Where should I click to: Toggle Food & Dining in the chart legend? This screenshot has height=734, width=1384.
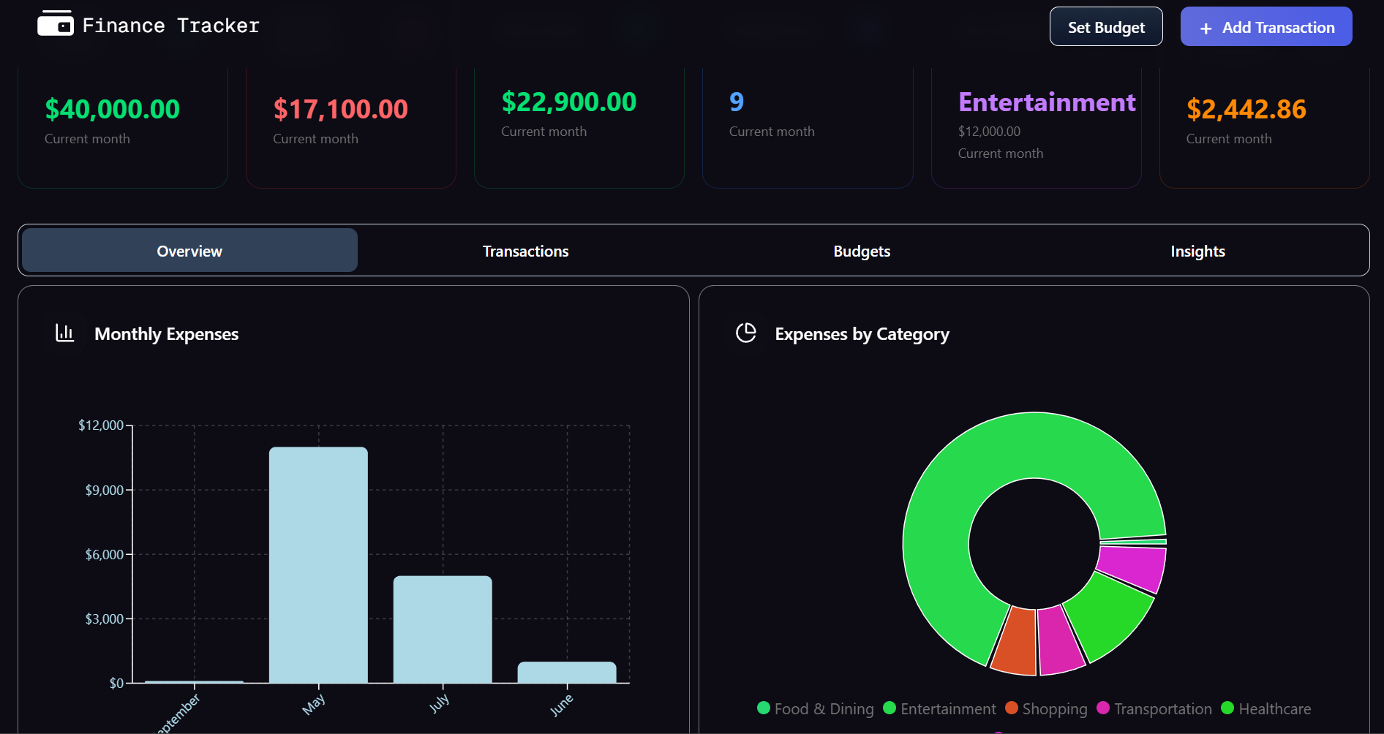[x=814, y=708]
